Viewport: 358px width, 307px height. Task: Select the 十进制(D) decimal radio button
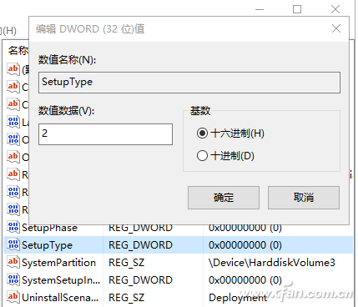pos(202,155)
